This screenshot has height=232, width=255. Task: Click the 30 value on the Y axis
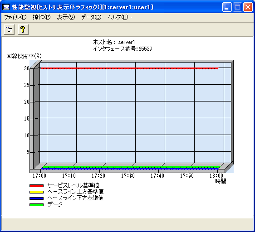(27, 68)
